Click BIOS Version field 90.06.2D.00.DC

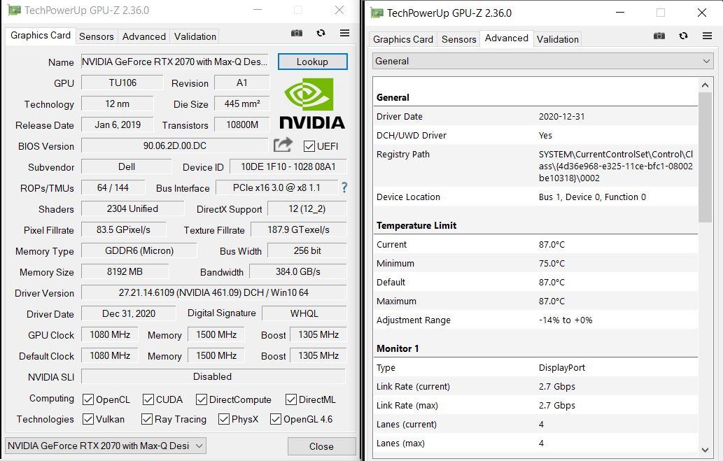coord(174,146)
